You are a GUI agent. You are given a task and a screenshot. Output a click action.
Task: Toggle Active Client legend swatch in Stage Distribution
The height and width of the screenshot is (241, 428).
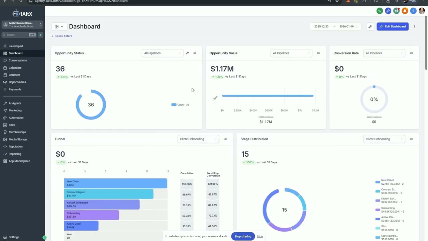[378, 219]
